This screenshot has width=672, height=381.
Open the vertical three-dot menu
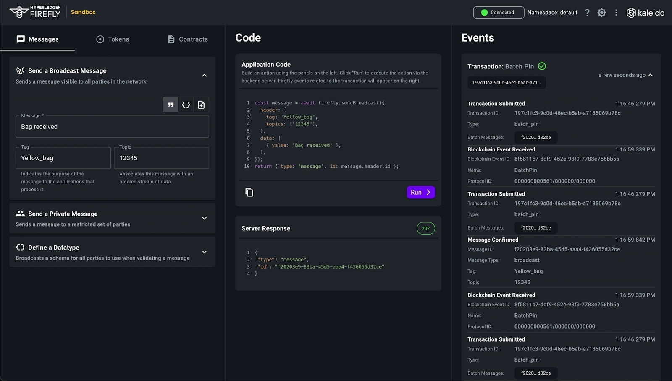616,13
